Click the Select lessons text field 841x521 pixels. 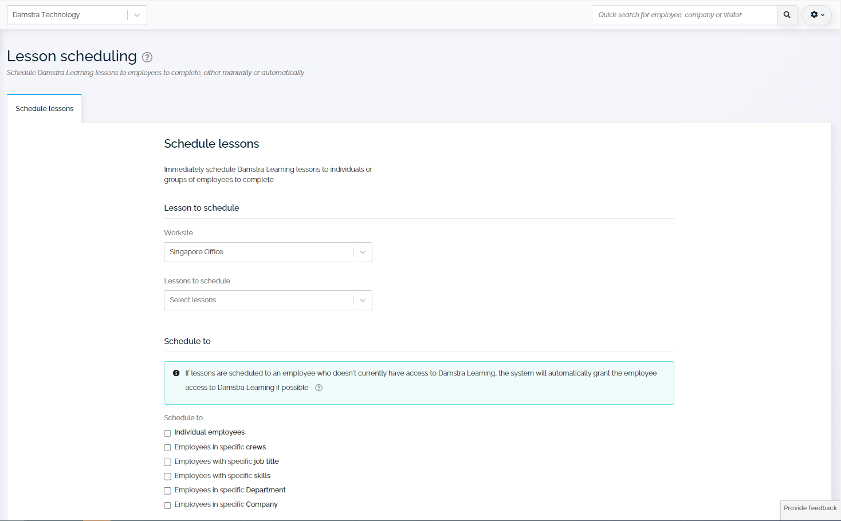click(x=258, y=300)
